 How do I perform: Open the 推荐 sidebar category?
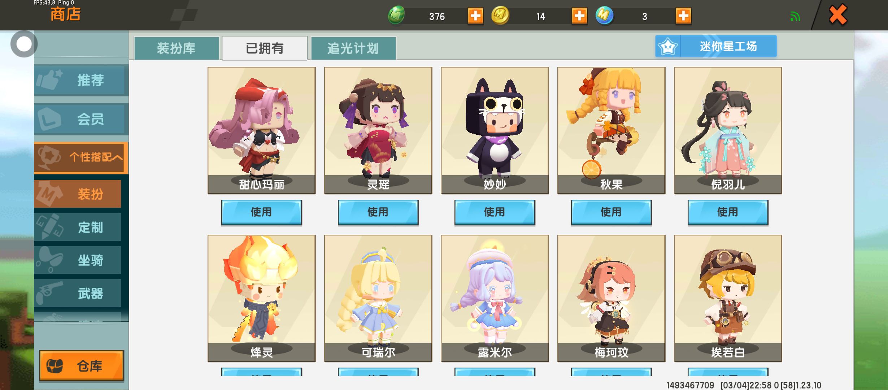tap(81, 80)
